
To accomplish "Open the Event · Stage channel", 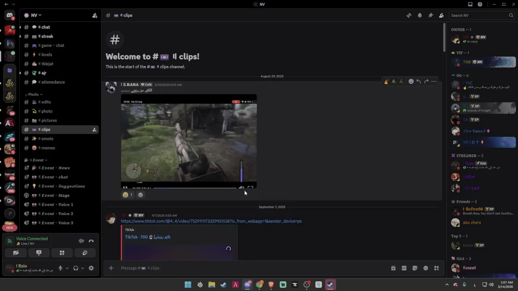I will [x=60, y=196].
